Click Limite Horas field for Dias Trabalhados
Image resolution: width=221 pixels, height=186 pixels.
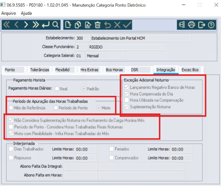pos(86,149)
